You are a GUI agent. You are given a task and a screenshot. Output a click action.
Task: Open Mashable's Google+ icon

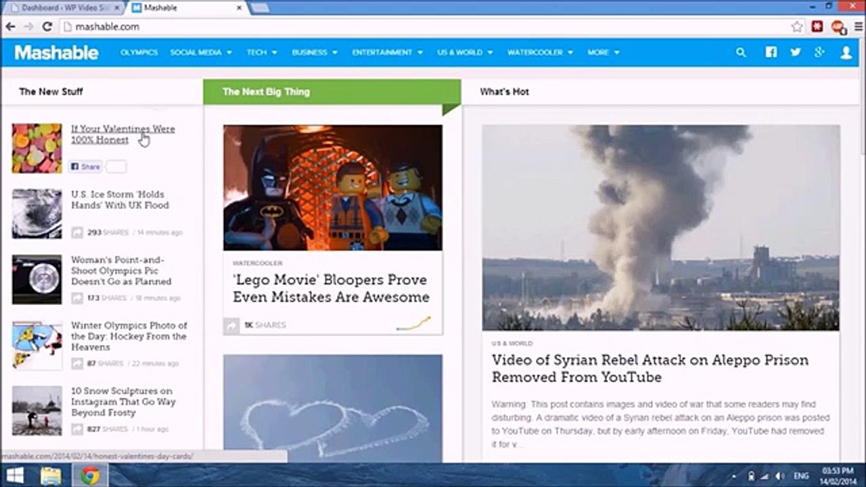point(819,52)
